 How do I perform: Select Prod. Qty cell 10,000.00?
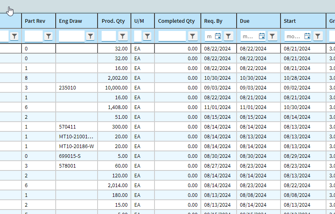[114, 88]
